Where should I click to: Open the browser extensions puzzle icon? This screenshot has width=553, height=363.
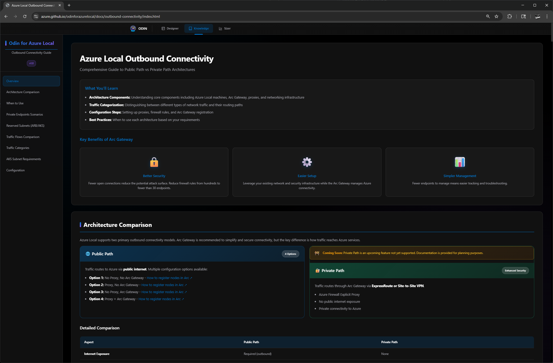tap(509, 16)
